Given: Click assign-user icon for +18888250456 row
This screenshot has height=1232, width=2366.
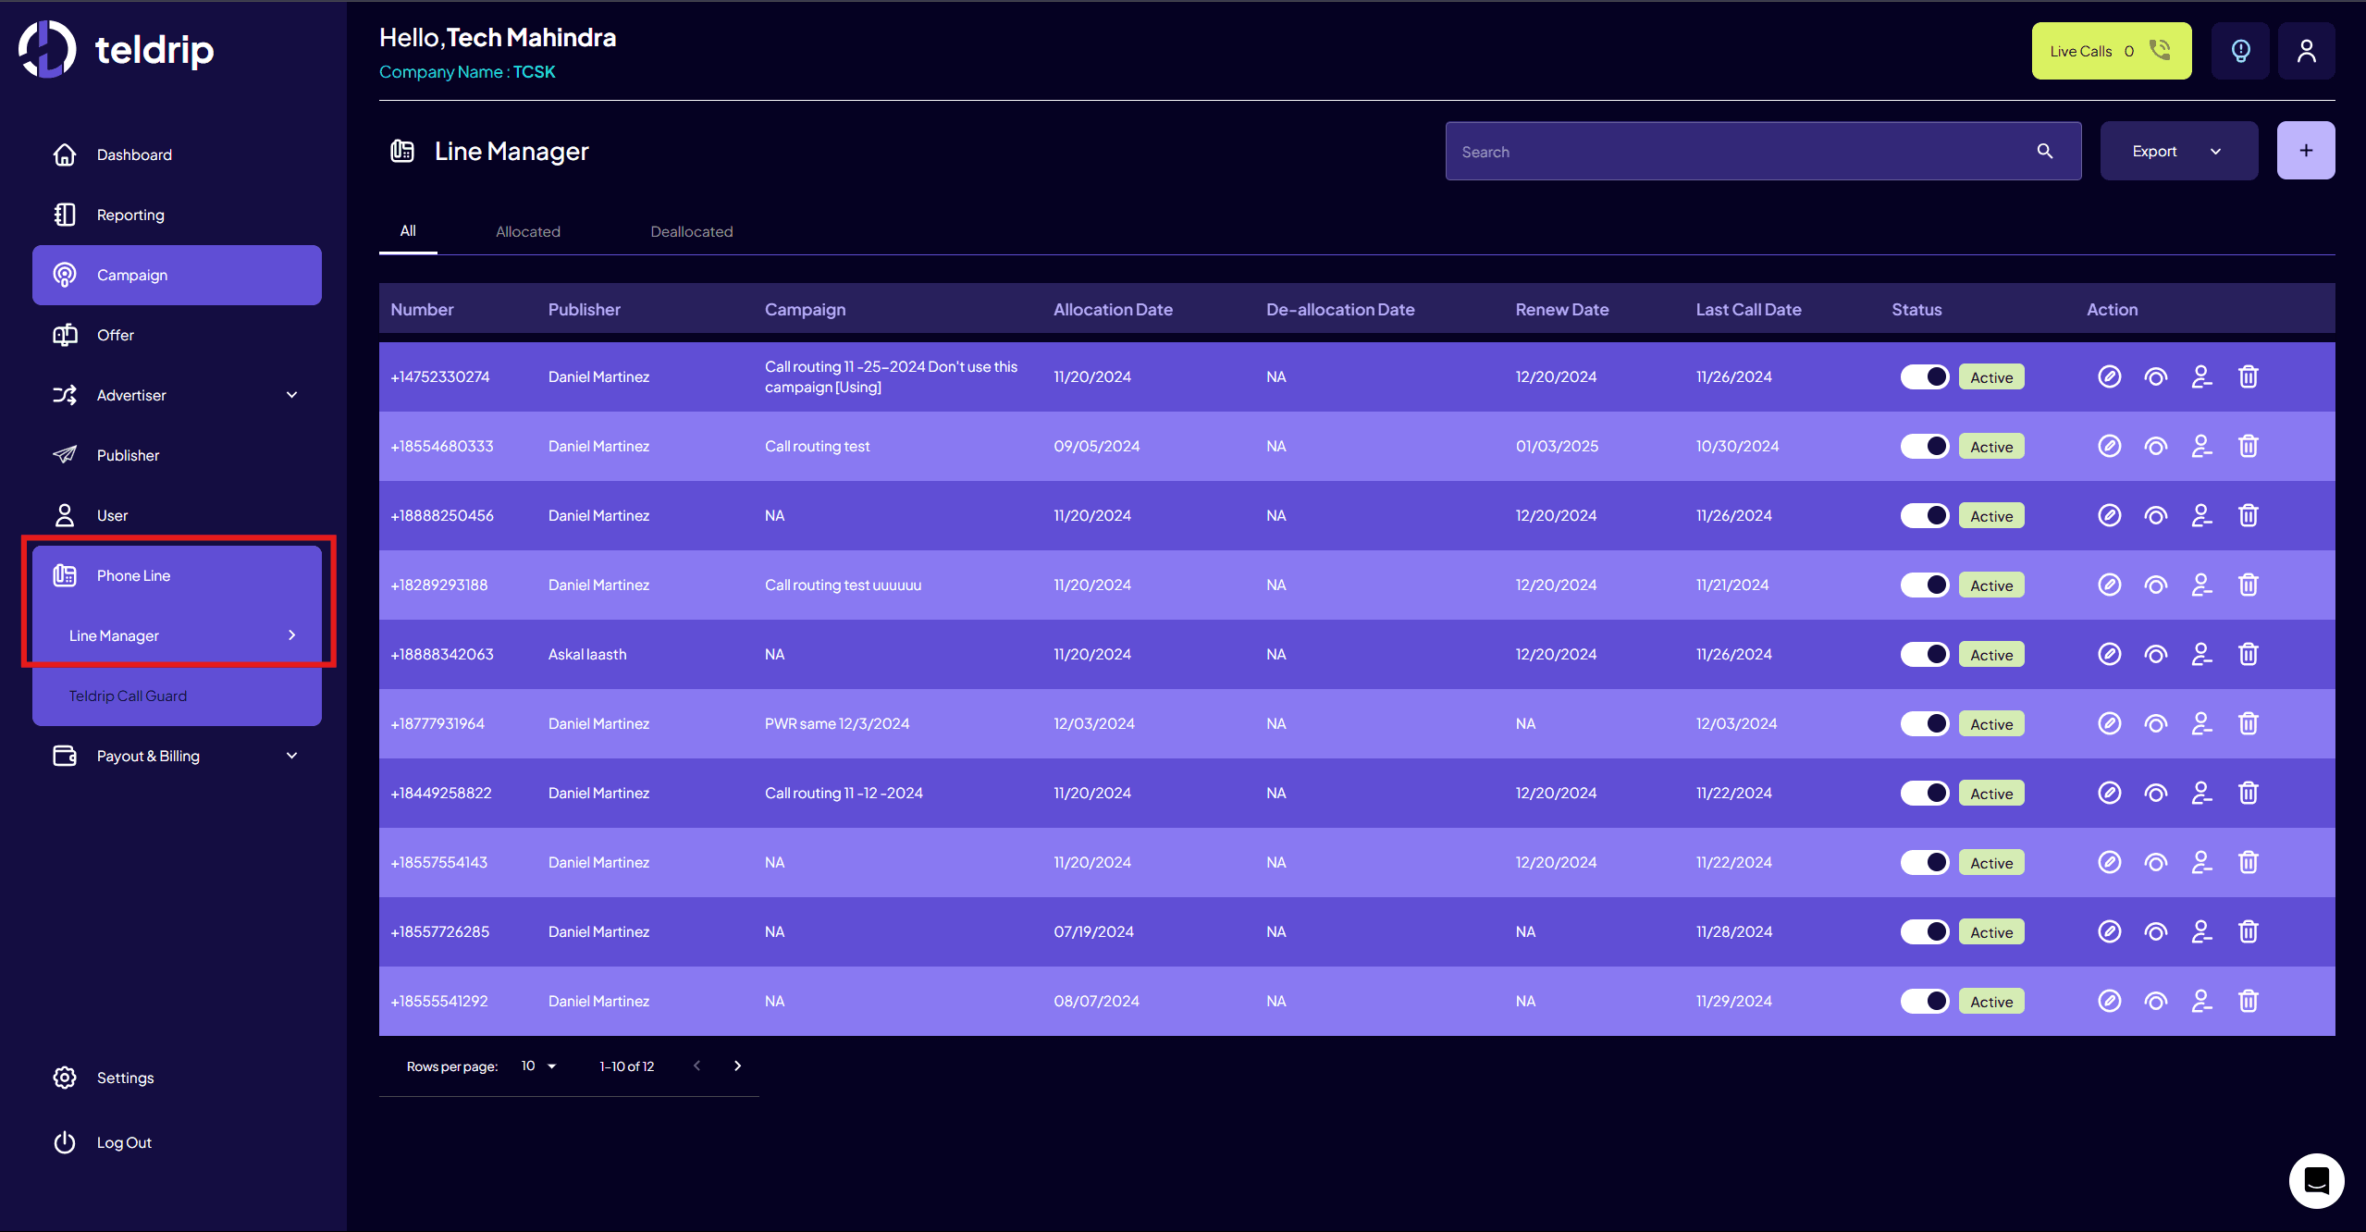Looking at the screenshot, I should click(x=2201, y=515).
